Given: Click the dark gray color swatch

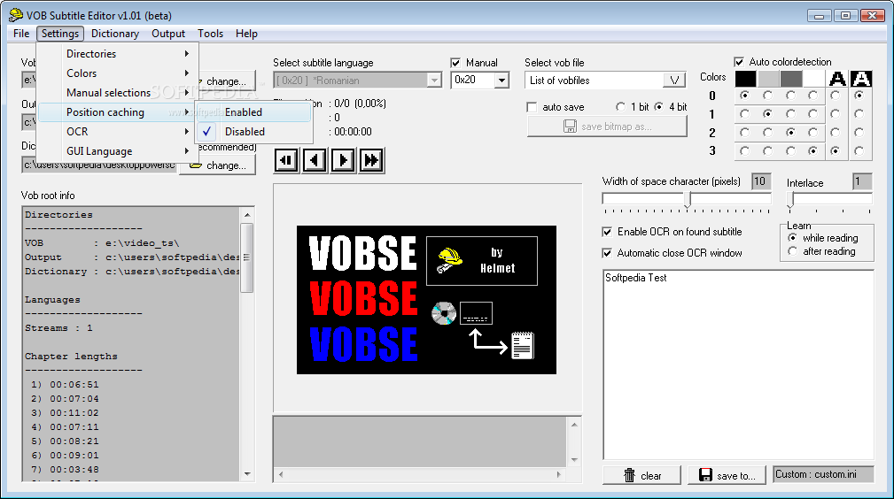Looking at the screenshot, I should click(791, 79).
